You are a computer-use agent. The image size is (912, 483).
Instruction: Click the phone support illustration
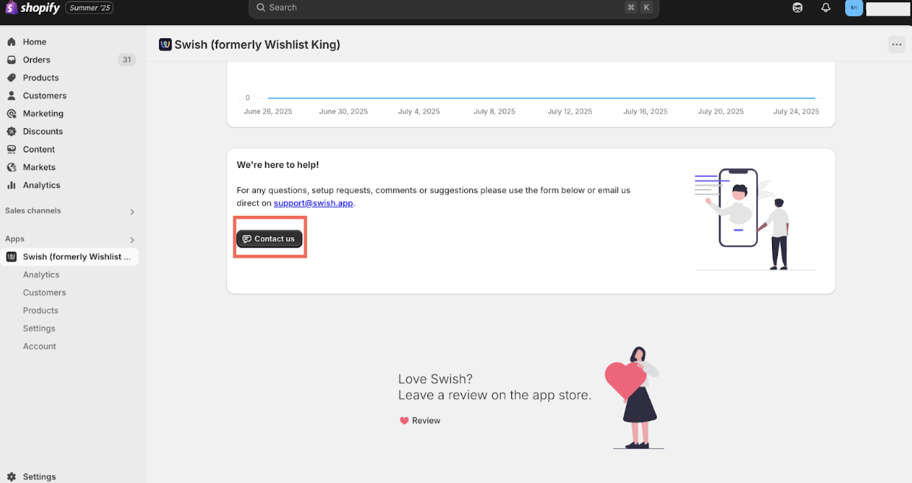(x=754, y=219)
